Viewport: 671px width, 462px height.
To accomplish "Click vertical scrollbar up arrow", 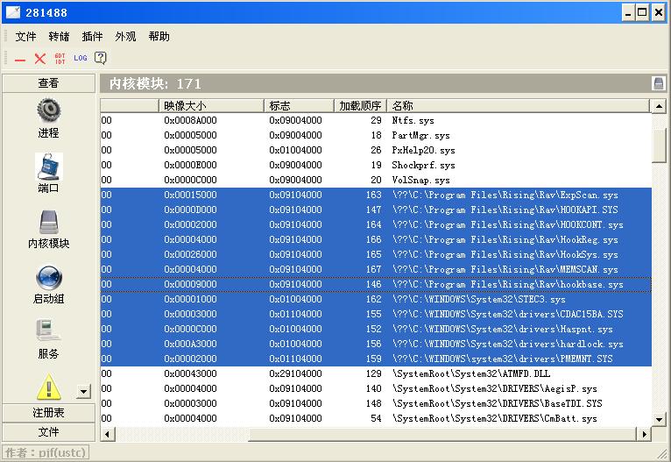I will (659, 106).
